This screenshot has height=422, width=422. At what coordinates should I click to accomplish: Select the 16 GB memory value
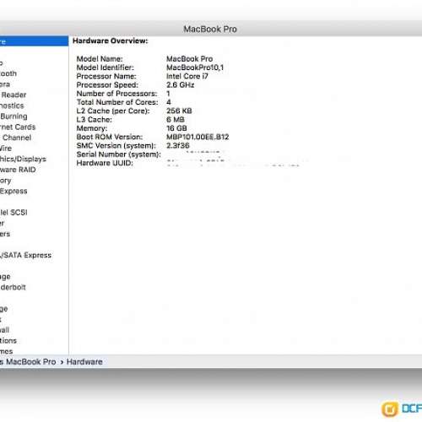[x=176, y=128]
